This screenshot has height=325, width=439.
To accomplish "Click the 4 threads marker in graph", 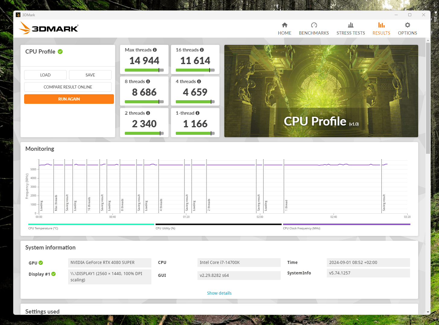I will [161, 205].
